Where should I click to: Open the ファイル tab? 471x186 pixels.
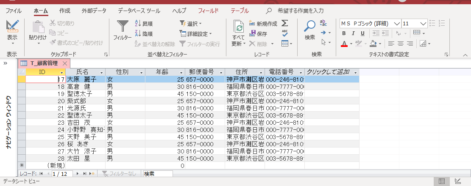[x=14, y=11]
